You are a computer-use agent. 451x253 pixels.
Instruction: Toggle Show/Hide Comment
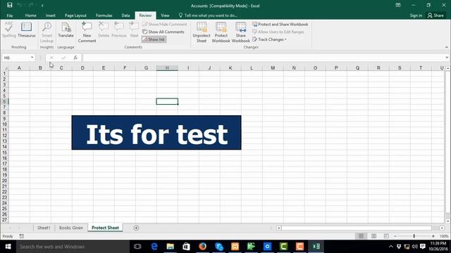point(164,25)
